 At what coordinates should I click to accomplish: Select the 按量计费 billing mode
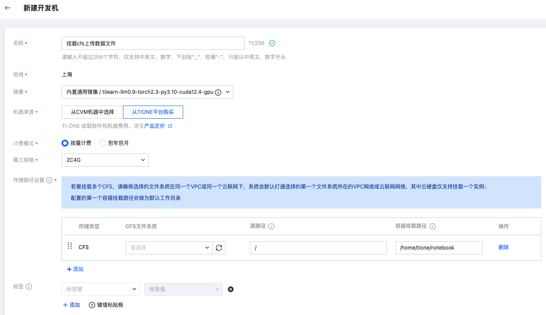[65, 143]
